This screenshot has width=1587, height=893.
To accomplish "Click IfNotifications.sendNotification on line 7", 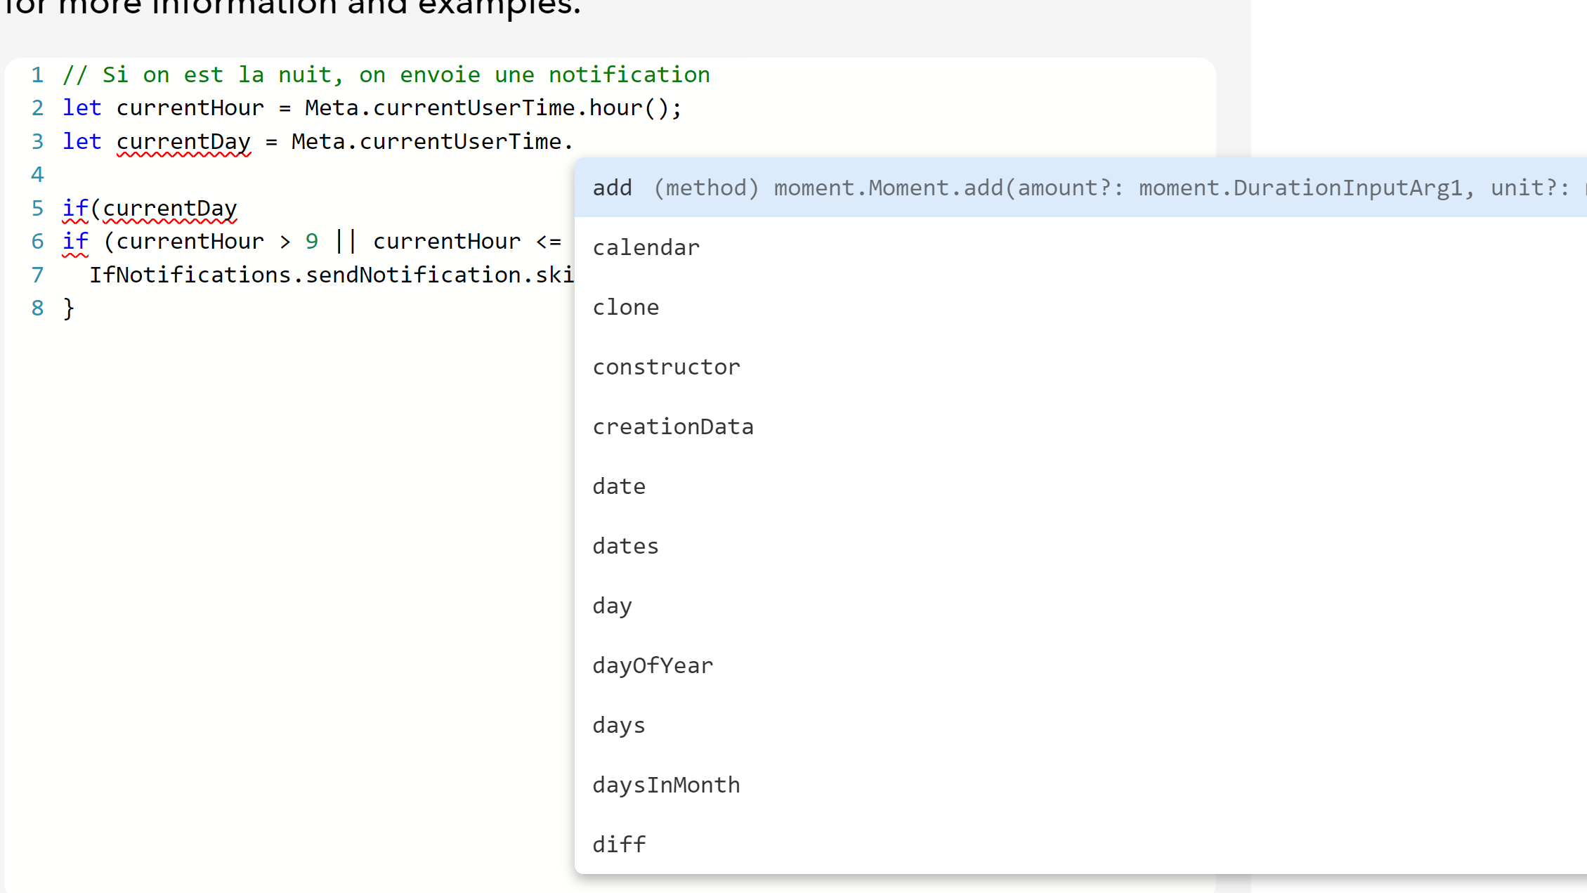I will click(306, 275).
